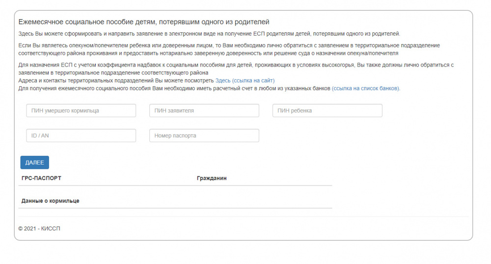The height and width of the screenshot is (264, 491).
Task: Click the text Для назначения ЕСП с учетом
Action: pos(64,65)
